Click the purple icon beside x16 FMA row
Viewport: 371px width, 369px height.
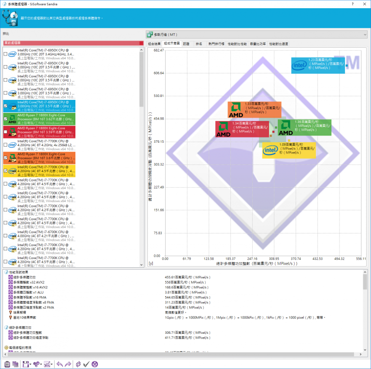point(11,297)
